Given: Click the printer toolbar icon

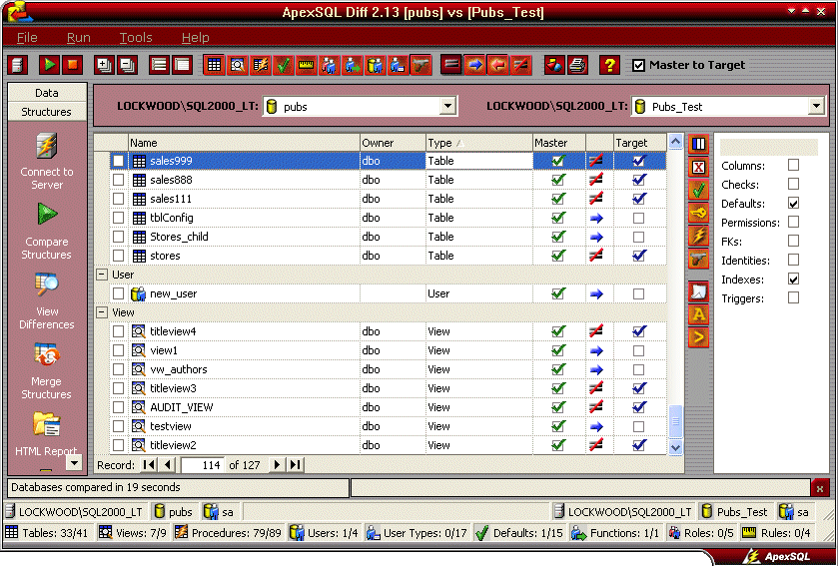Looking at the screenshot, I should (x=577, y=65).
